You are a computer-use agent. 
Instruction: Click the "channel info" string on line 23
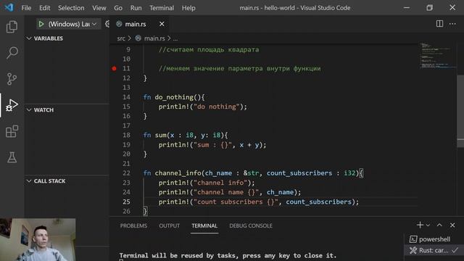click(220, 183)
